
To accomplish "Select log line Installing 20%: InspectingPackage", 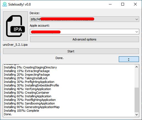I will pyautogui.click(x=27, y=75).
